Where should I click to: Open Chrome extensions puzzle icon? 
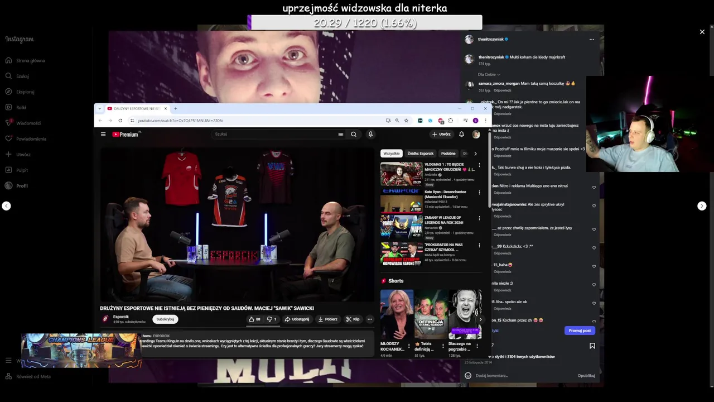[450, 121]
